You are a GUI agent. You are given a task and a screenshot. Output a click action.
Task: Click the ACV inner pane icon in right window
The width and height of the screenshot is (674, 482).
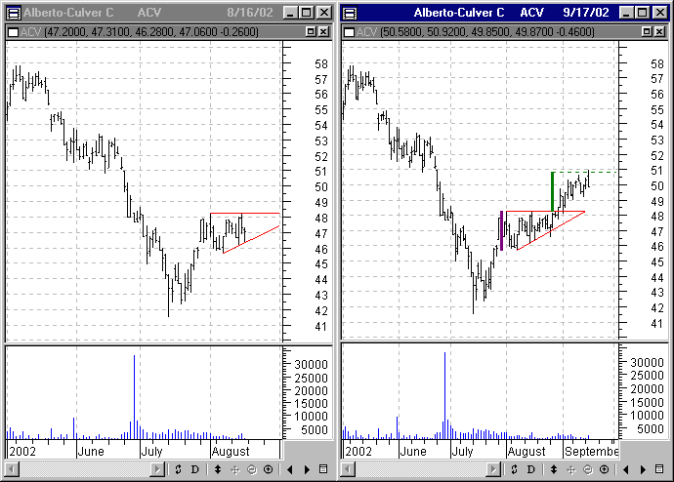[x=350, y=32]
